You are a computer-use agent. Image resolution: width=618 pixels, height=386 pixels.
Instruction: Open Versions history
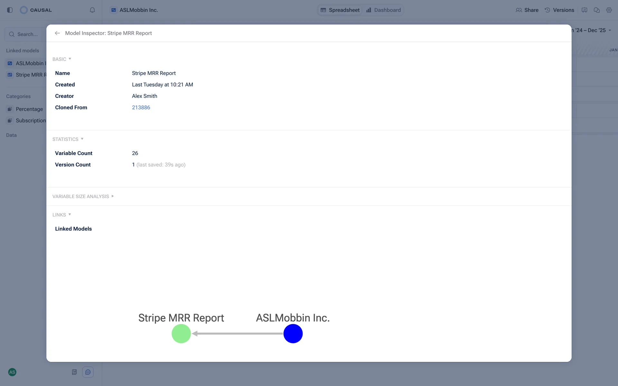pyautogui.click(x=559, y=10)
